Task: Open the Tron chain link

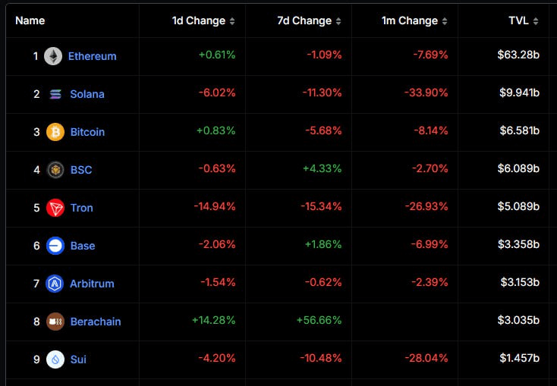Action: point(82,208)
